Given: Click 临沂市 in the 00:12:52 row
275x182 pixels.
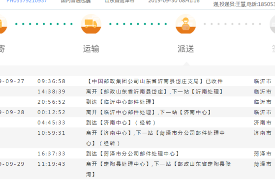Looking at the screenshot, I should pyautogui.click(x=263, y=112).
